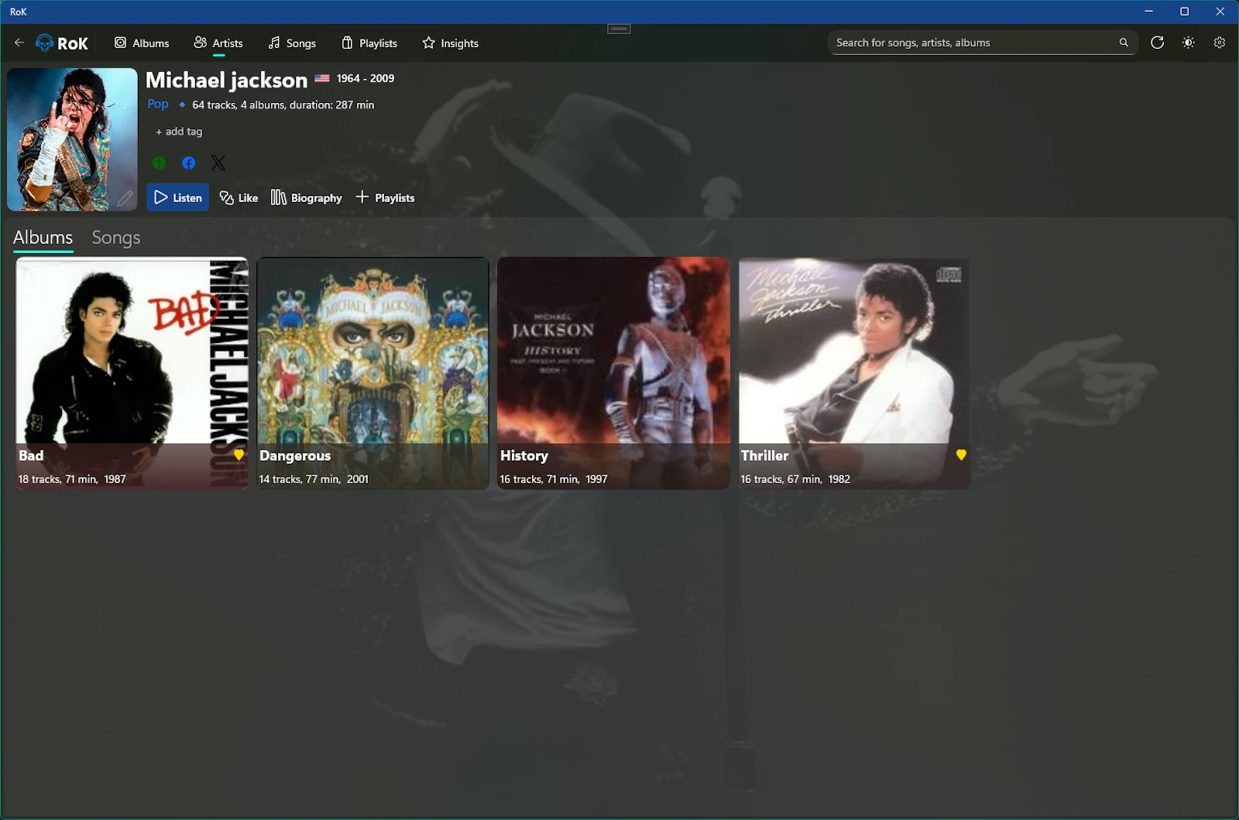The width and height of the screenshot is (1239, 820).
Task: Close the RoK window
Action: coord(1220,12)
